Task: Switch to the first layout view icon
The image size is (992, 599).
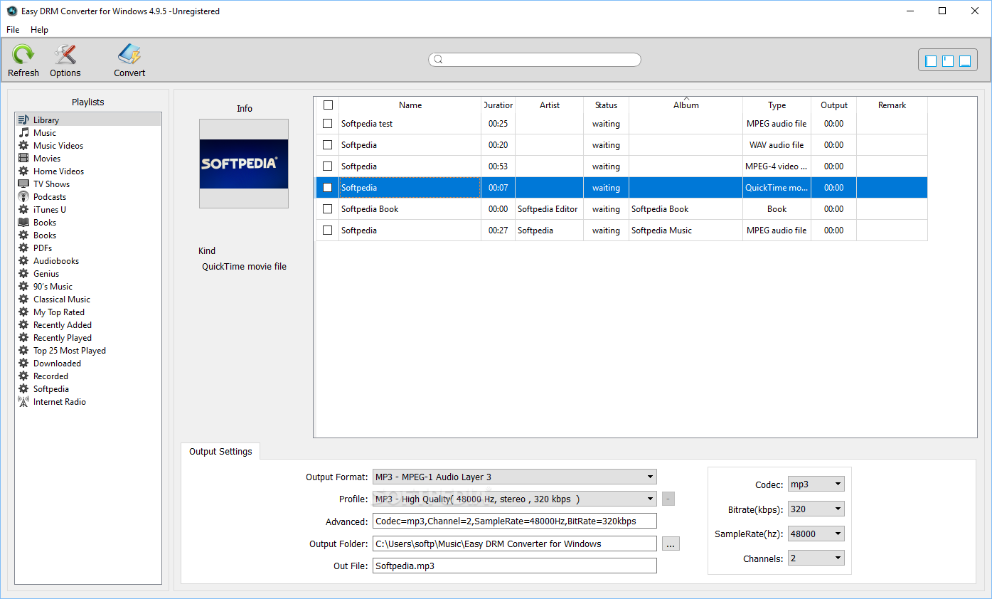Action: tap(931, 61)
